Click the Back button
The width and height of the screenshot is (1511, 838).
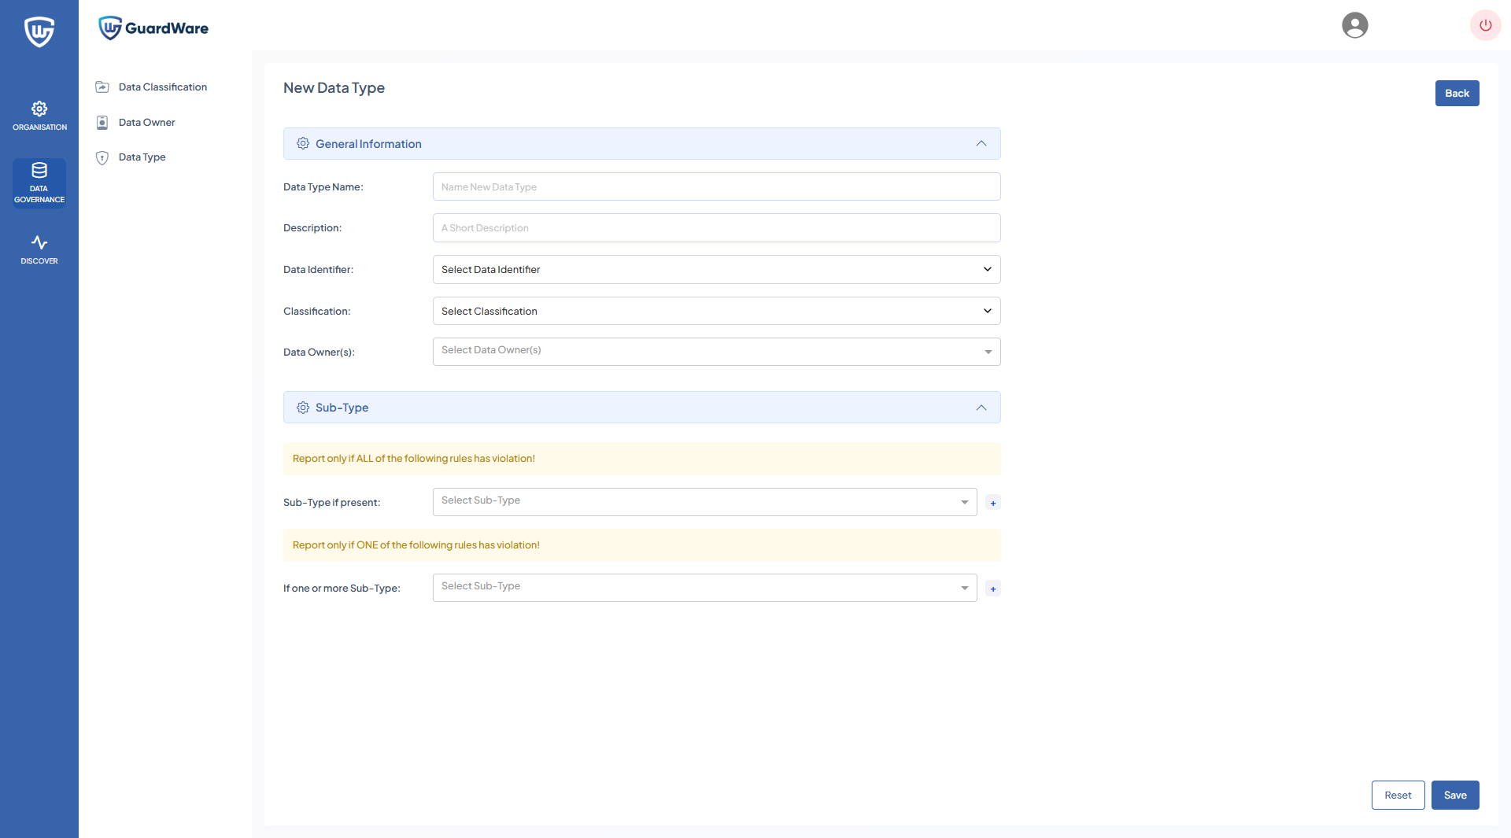tap(1457, 94)
